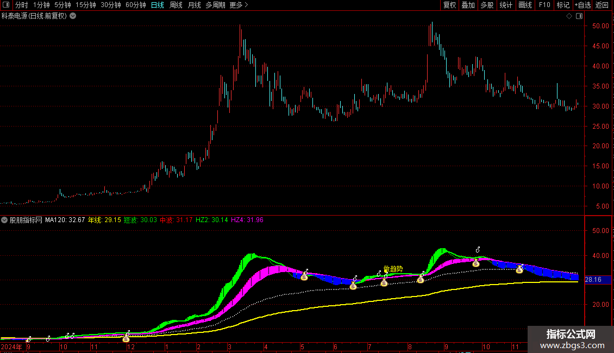
Task: Click the MA120: 32.67 value
Action: 65,220
